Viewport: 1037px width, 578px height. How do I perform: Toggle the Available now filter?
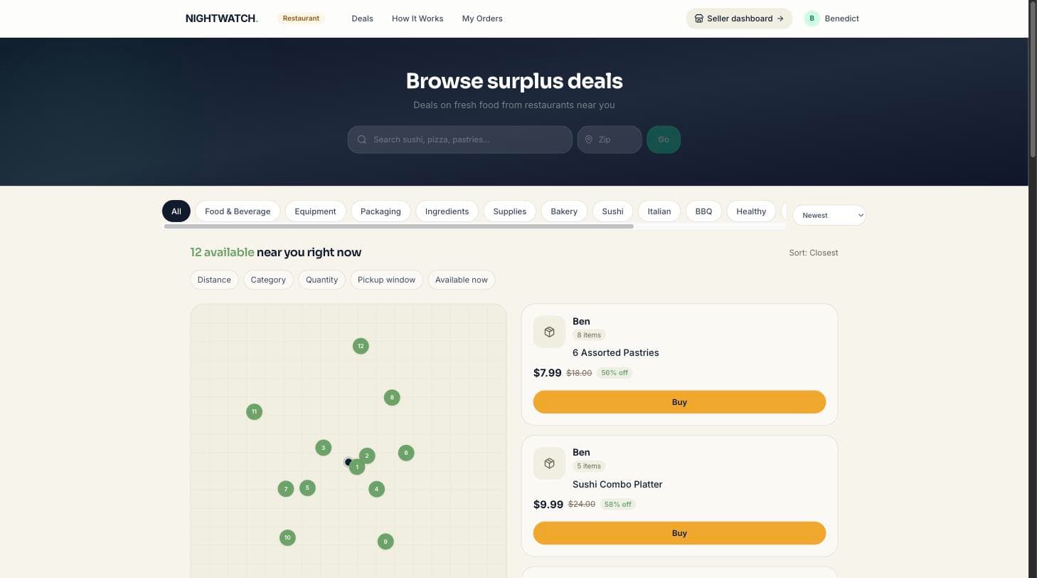tap(462, 280)
